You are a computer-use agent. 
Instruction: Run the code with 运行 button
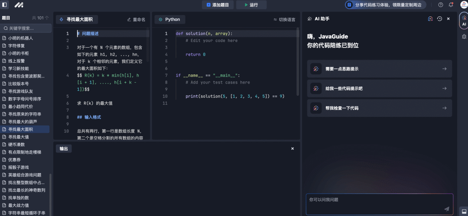[251, 5]
